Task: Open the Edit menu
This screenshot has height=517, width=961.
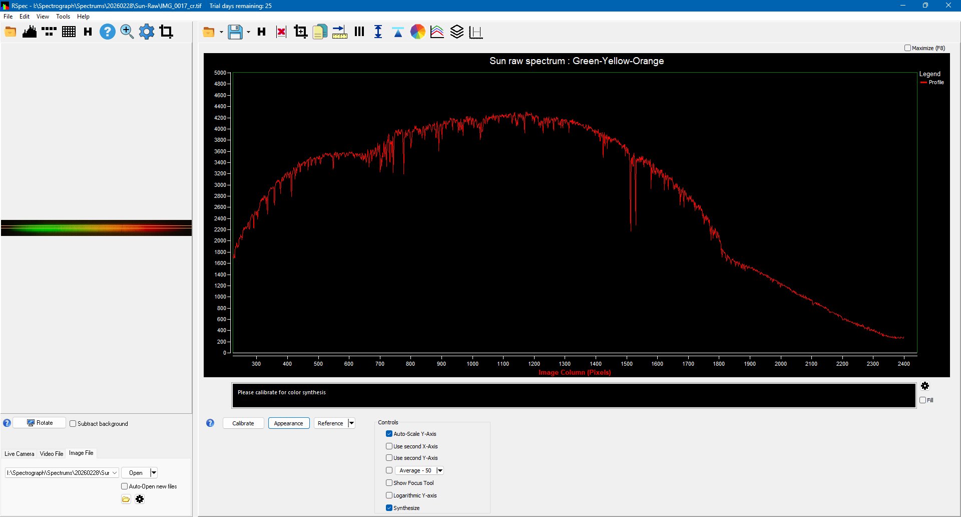Action: click(x=25, y=17)
